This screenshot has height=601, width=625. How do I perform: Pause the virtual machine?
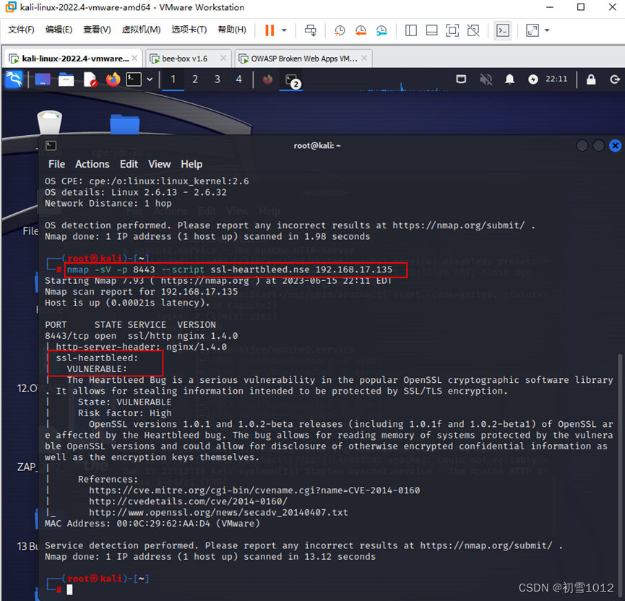[x=270, y=30]
